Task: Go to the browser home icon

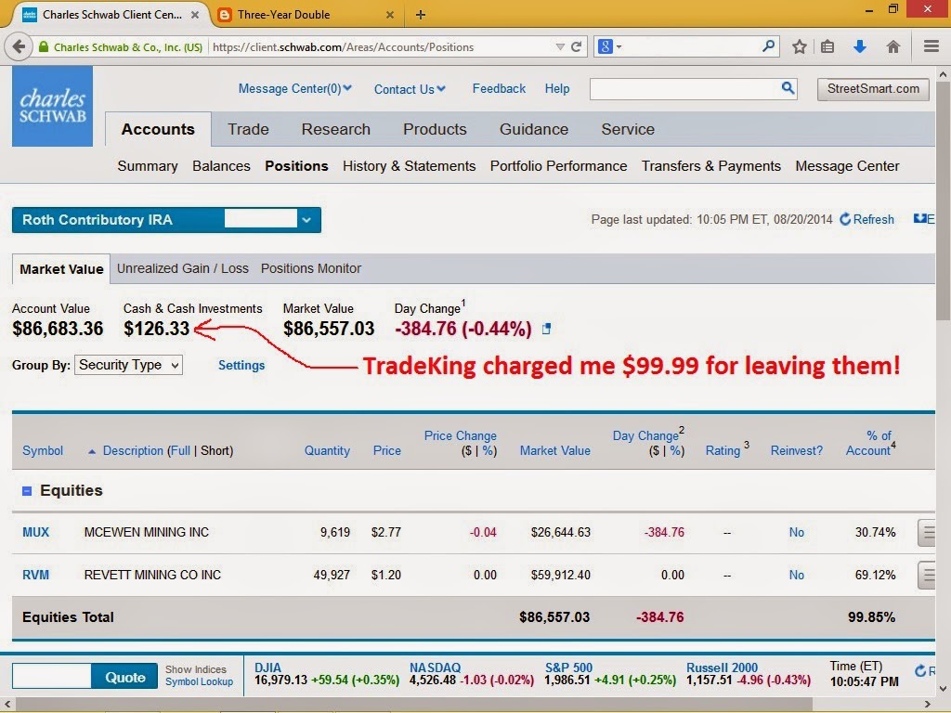Action: (892, 46)
